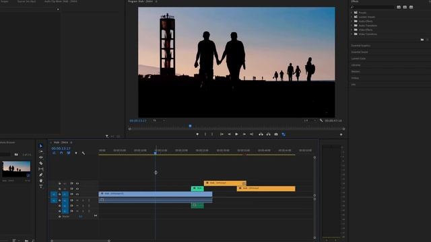431x242 pixels.
Task: Select the Pen tool
Action: 40,175
